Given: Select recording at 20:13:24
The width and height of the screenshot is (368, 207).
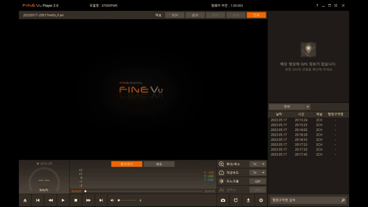Looking at the screenshot, I should pos(308,120).
